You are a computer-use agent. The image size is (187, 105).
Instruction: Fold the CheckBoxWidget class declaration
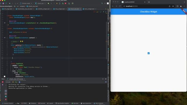click(7, 15)
